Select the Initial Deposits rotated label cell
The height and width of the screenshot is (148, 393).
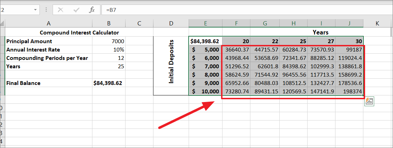[171, 62]
